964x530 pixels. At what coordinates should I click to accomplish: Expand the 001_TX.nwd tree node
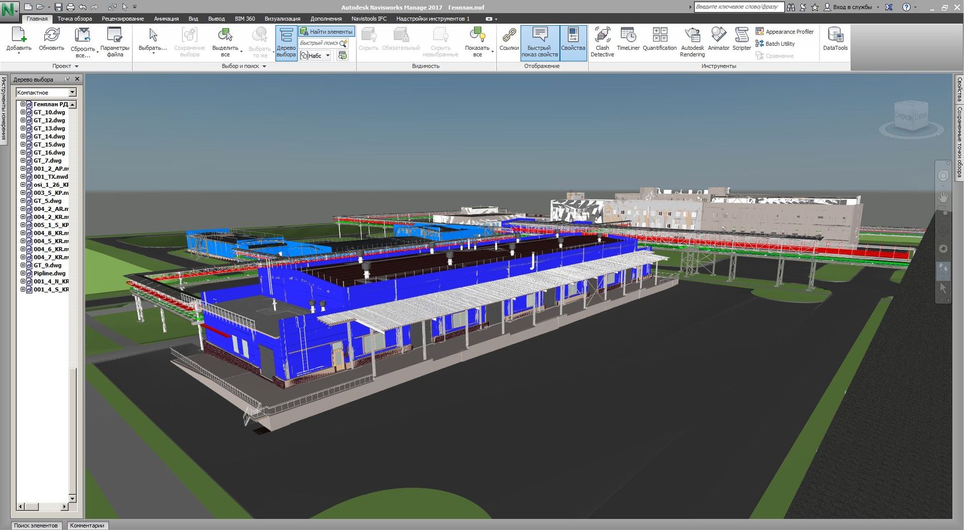coord(23,176)
